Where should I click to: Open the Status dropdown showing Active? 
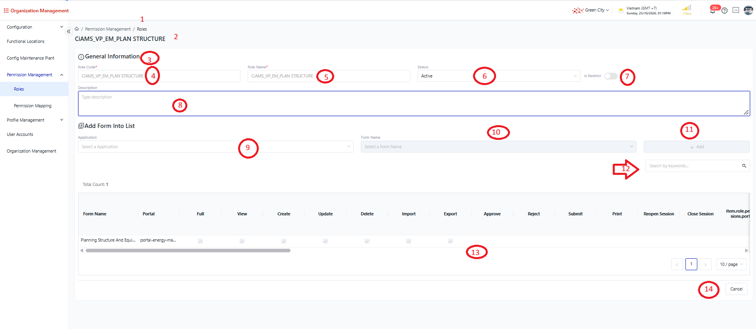click(x=499, y=76)
